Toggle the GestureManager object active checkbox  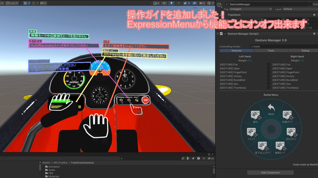click(226, 4)
